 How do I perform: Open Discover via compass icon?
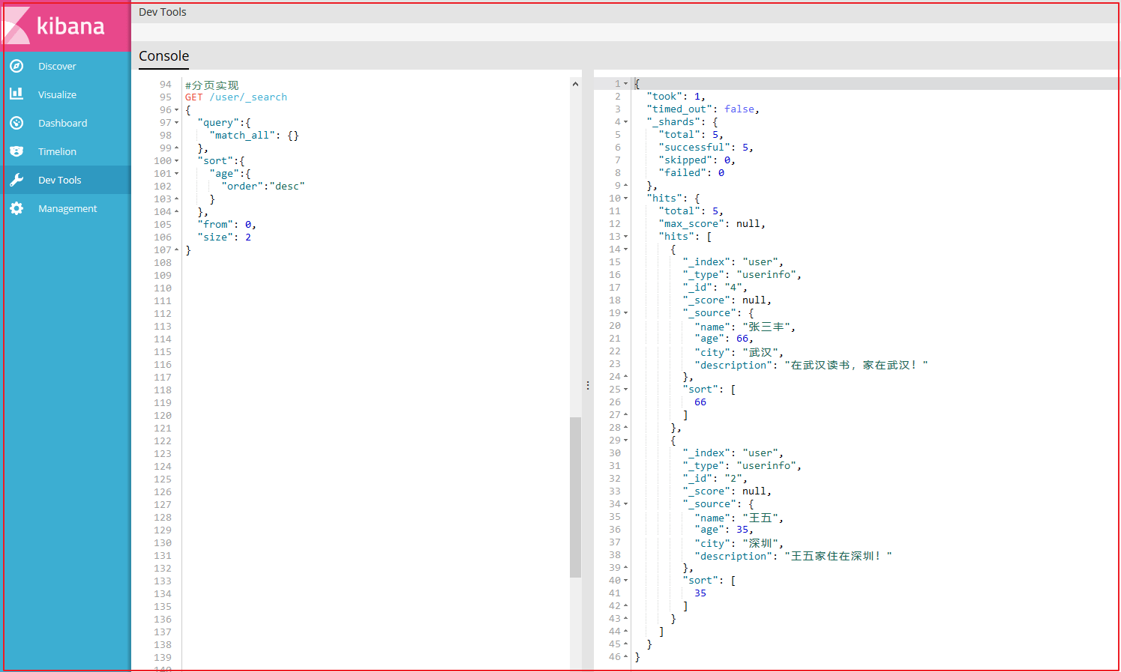pos(16,66)
